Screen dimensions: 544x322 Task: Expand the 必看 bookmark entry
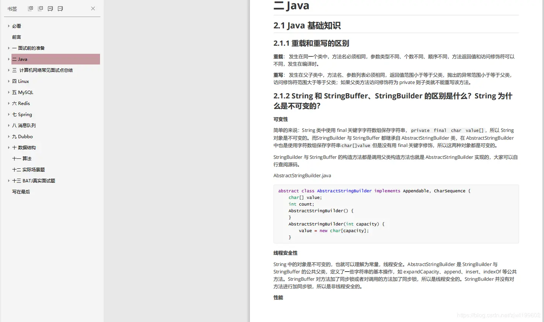click(x=8, y=26)
